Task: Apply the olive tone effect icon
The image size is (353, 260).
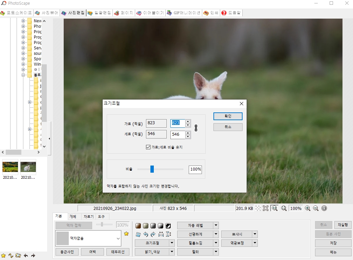Action: pyautogui.click(x=146, y=225)
